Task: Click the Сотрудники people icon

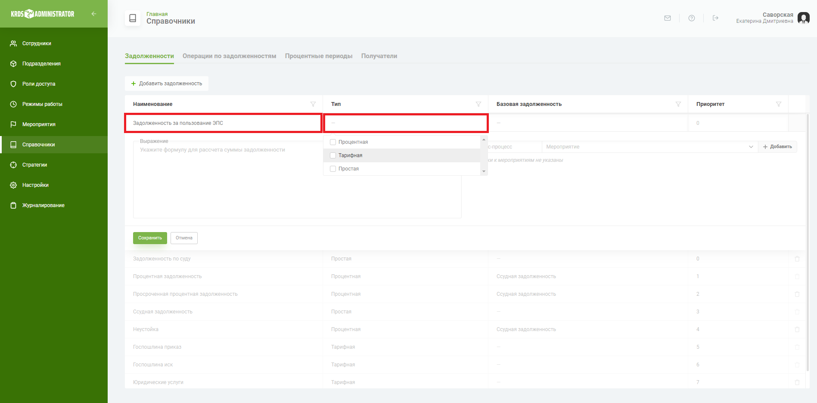Action: pyautogui.click(x=13, y=43)
